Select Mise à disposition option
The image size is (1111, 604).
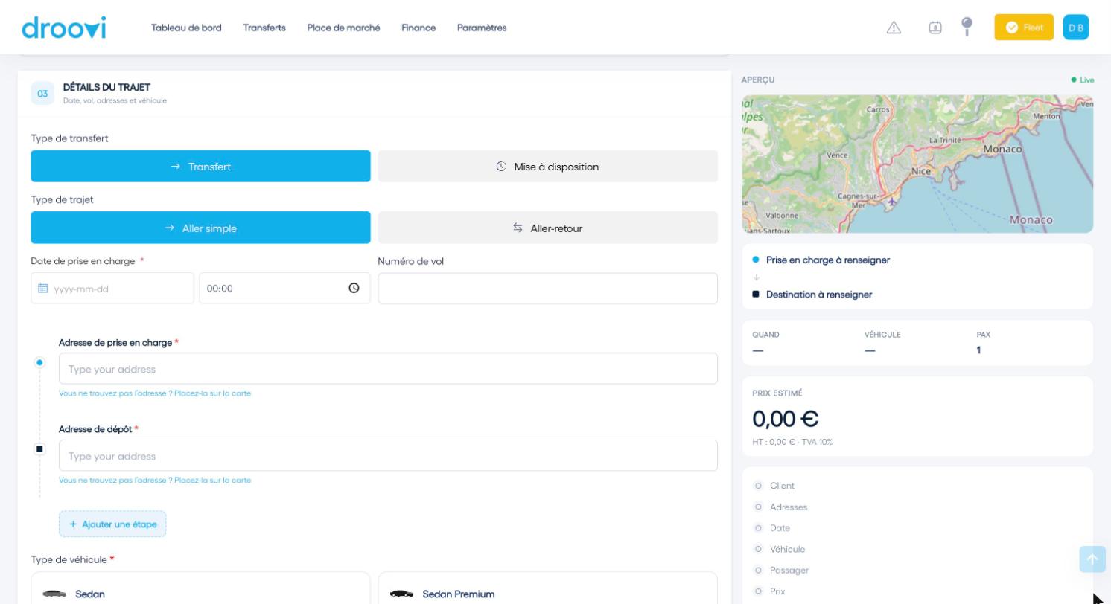pos(548,167)
